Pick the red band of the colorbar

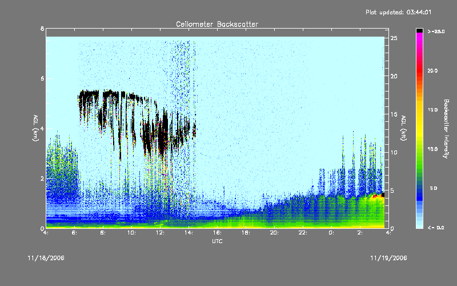click(419, 70)
